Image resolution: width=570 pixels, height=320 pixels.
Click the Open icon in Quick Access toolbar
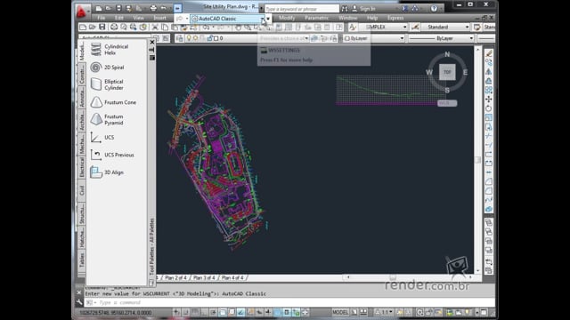click(109, 8)
